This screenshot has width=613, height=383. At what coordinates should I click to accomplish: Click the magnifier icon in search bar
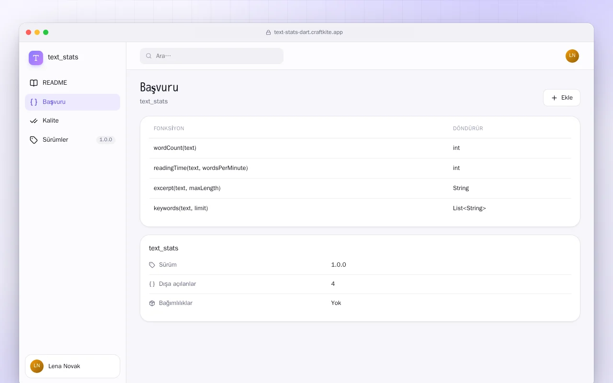[x=149, y=56]
